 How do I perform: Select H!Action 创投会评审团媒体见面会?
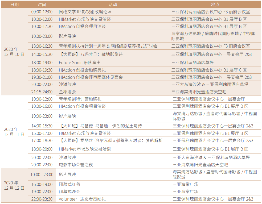(x=91, y=77)
